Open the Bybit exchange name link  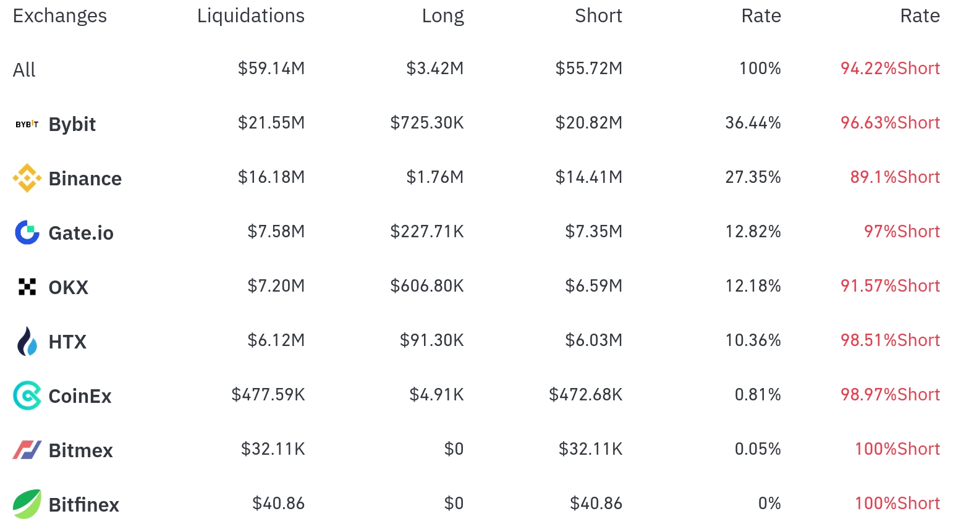click(x=72, y=125)
